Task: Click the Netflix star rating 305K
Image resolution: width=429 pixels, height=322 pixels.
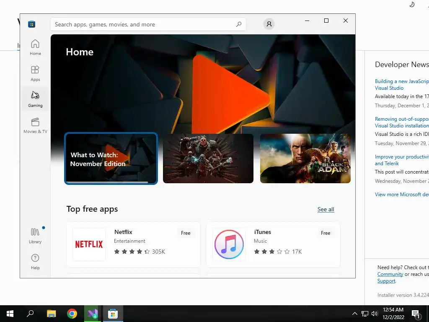Action: pos(140,252)
